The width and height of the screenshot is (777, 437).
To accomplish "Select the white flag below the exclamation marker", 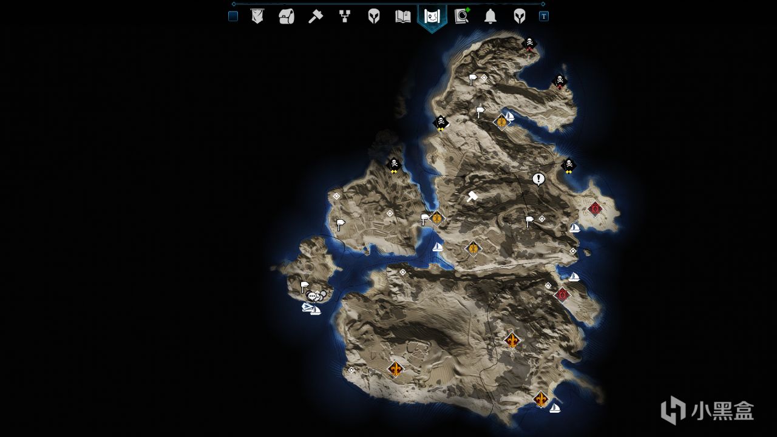I will pyautogui.click(x=529, y=222).
